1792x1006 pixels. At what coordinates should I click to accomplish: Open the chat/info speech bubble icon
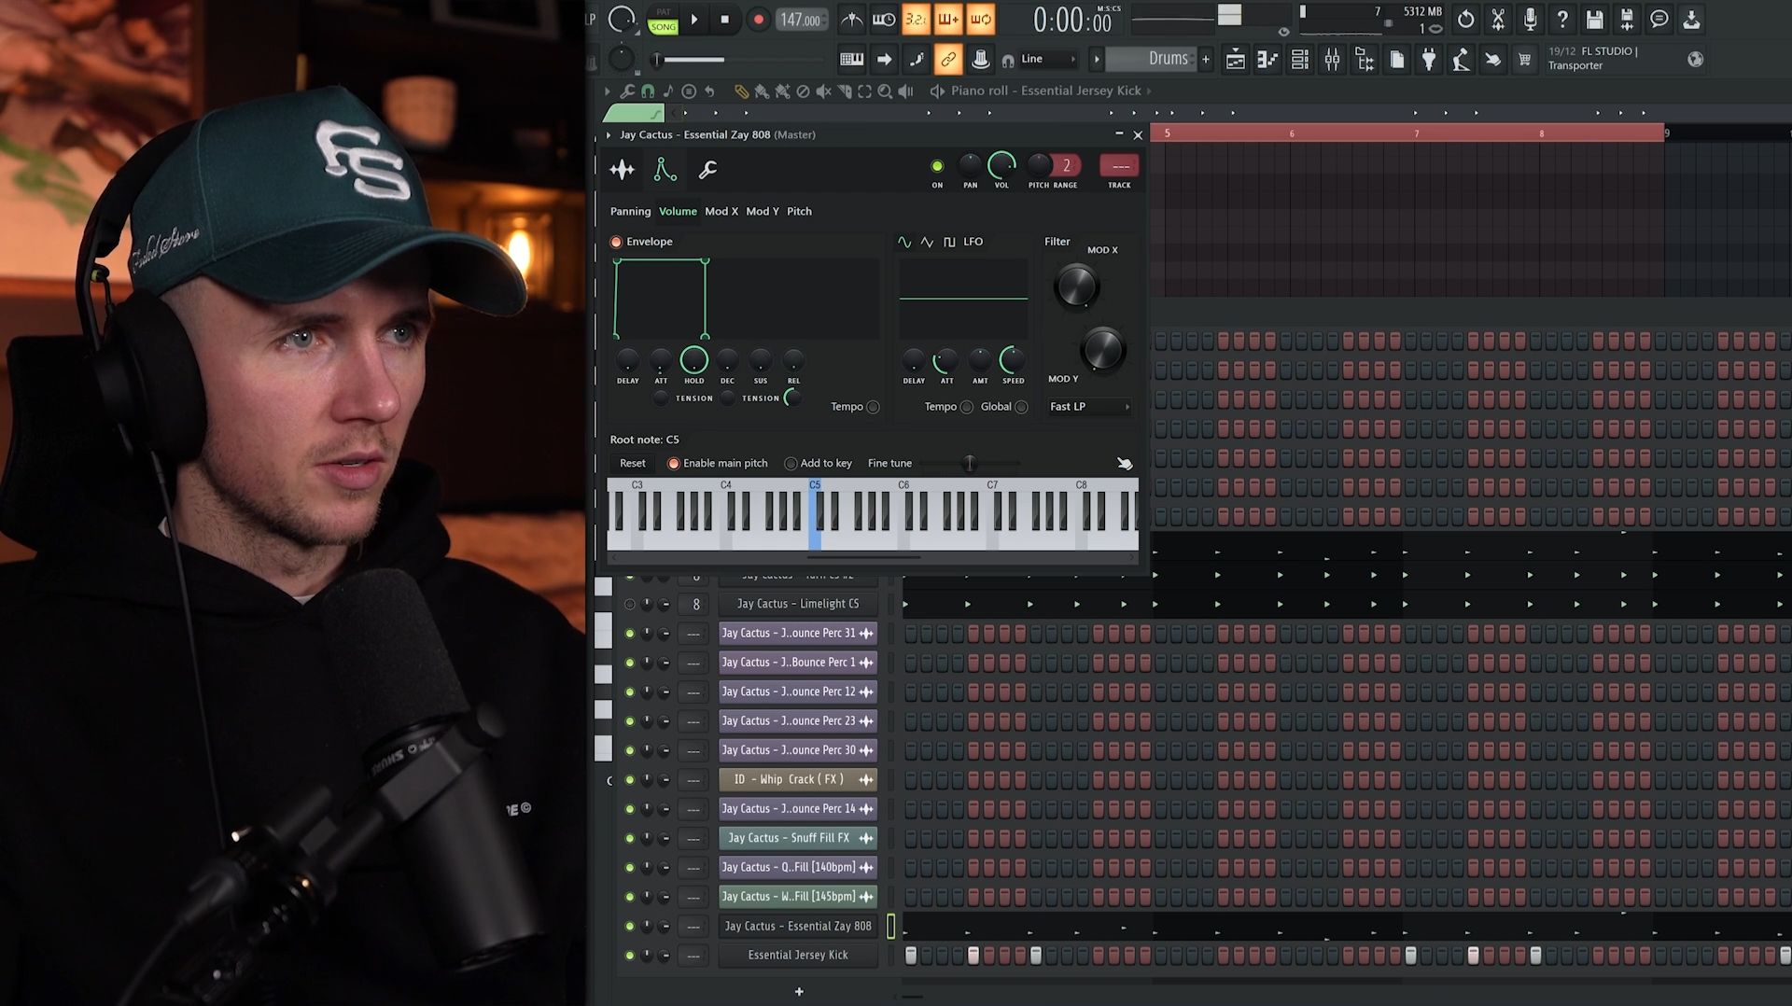(1659, 19)
